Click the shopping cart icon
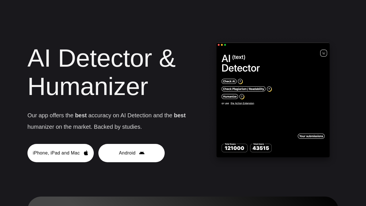Screen dimensions: 366x206 (323, 53)
